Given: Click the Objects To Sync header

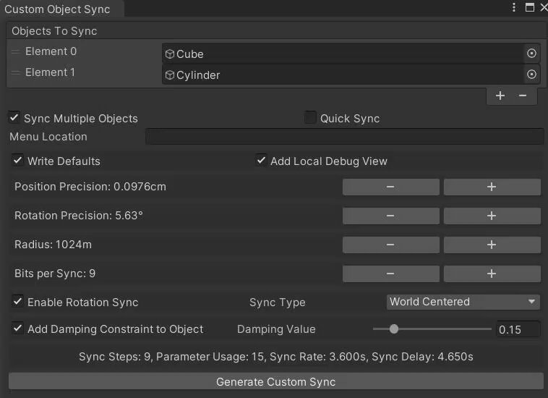Looking at the screenshot, I should coord(54,31).
